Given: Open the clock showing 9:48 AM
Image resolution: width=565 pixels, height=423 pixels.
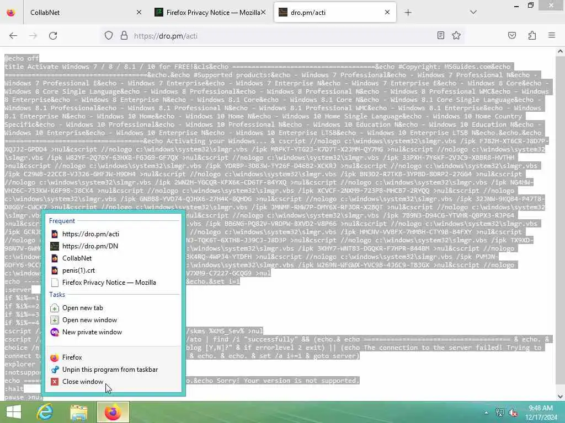Looking at the screenshot, I should pos(541,412).
